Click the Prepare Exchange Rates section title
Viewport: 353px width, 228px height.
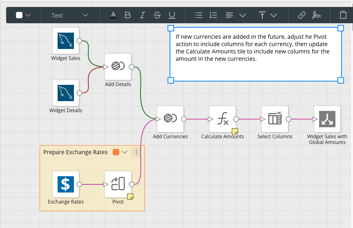(x=76, y=152)
